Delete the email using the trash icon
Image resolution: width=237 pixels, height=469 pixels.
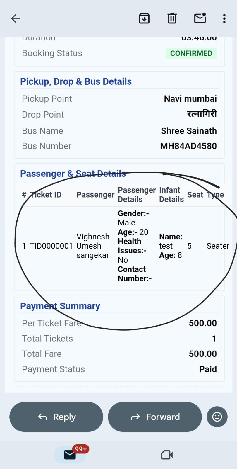point(172,18)
